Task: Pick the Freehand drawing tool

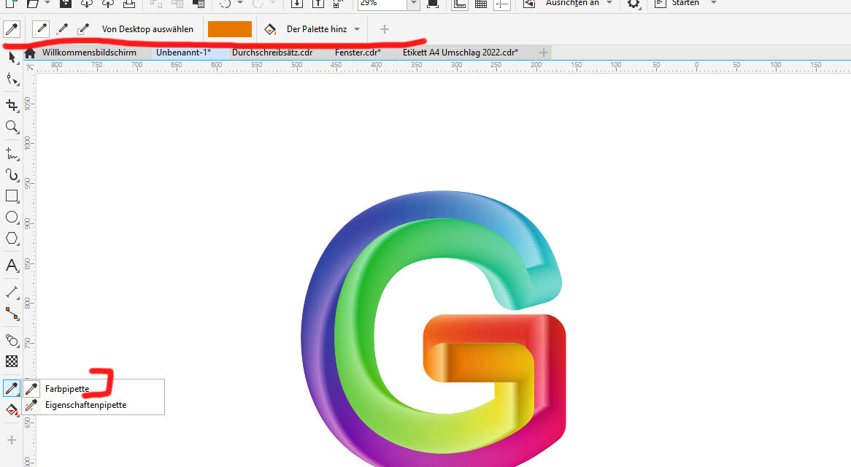Action: point(12,154)
